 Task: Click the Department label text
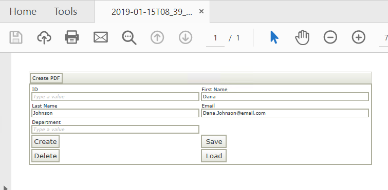point(46,122)
